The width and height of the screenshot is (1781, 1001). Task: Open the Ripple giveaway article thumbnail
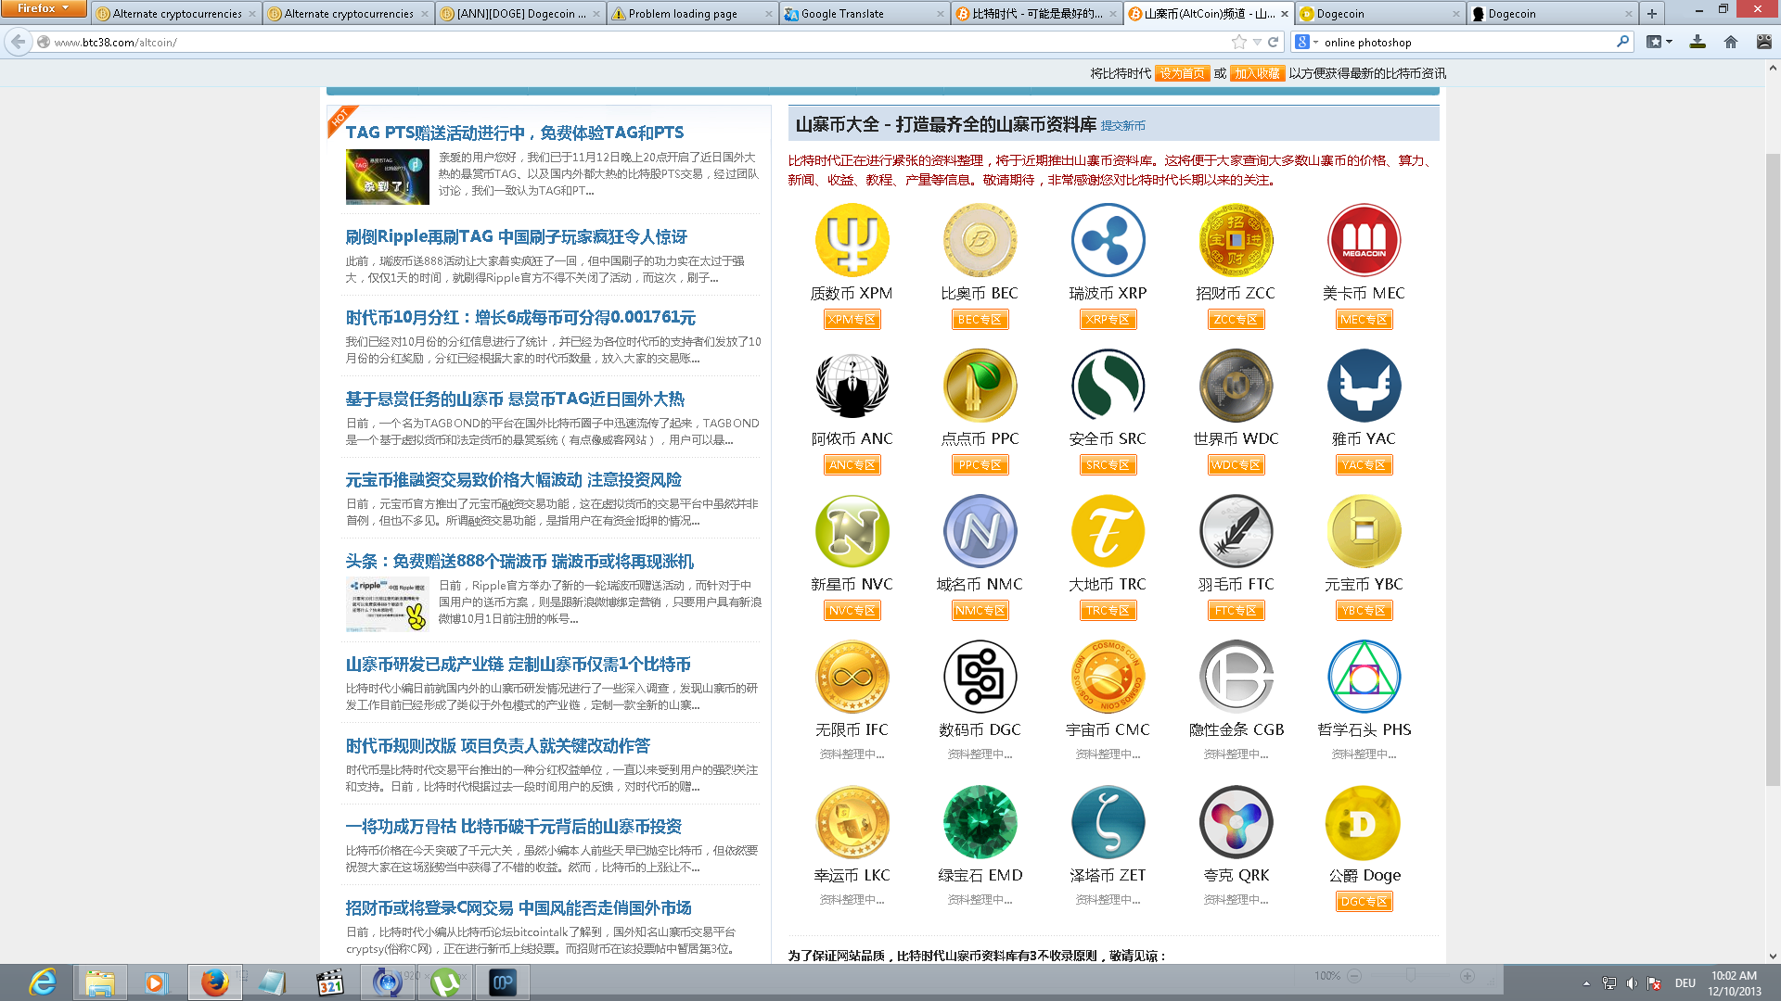[x=387, y=604]
